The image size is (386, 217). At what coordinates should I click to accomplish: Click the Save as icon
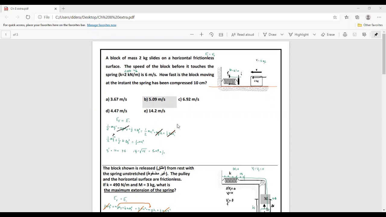coord(364,35)
